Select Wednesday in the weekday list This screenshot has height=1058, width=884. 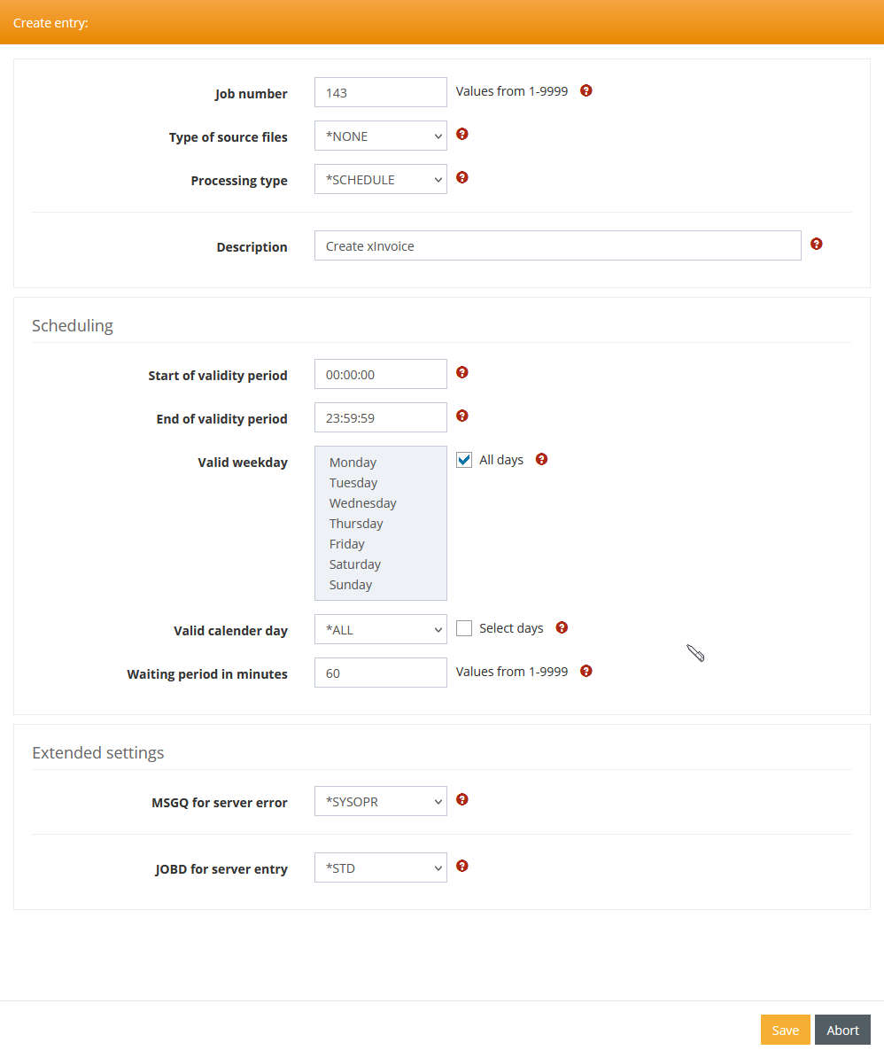(x=363, y=503)
